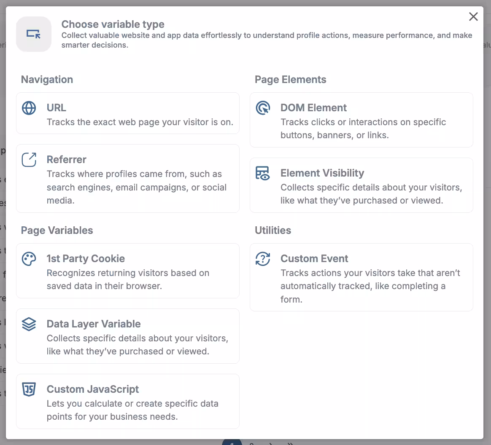Pick the Element Visibility title
Viewport: 491px width, 445px height.
(322, 173)
